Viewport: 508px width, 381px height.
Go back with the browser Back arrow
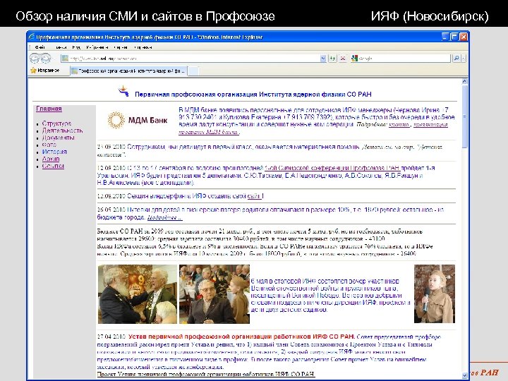pos(35,59)
